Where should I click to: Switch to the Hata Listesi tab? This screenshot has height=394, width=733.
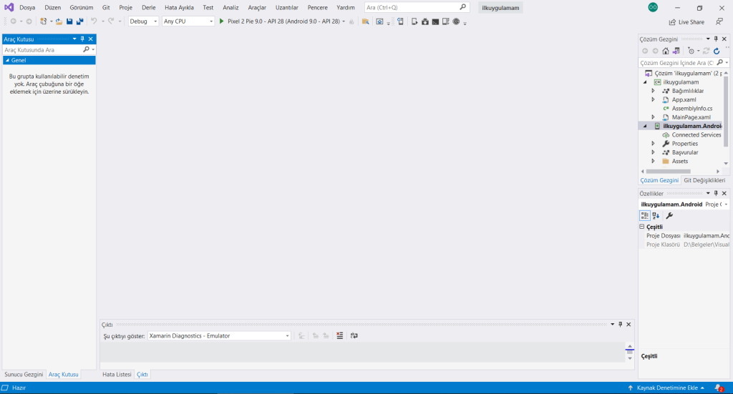tap(116, 374)
